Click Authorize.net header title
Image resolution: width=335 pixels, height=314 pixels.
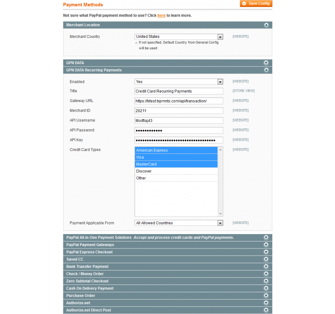(78, 303)
